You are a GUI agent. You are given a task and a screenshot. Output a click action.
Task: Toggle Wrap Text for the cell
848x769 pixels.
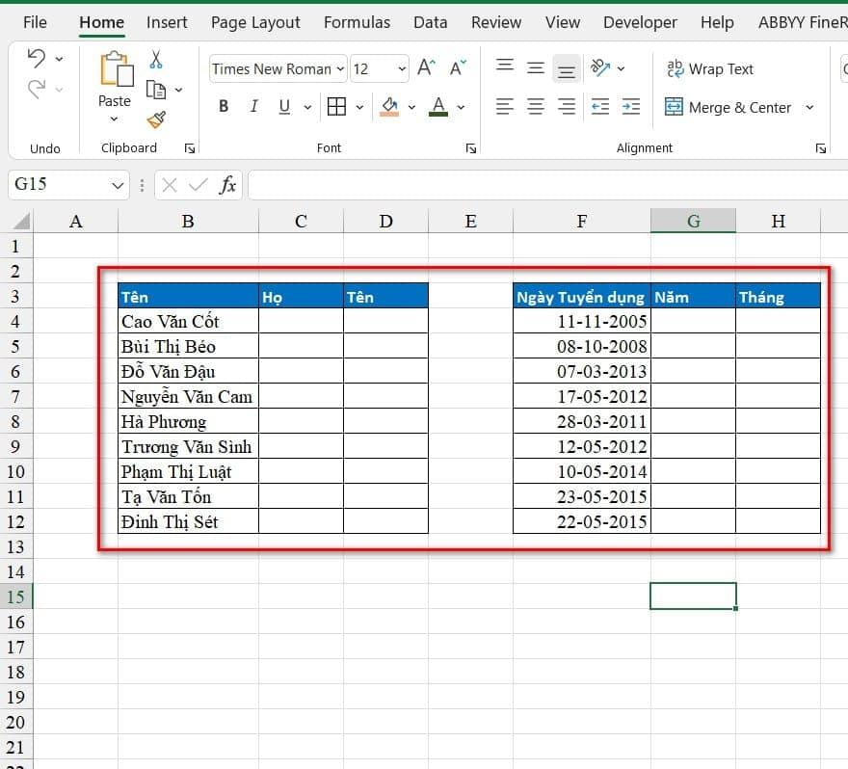[709, 68]
